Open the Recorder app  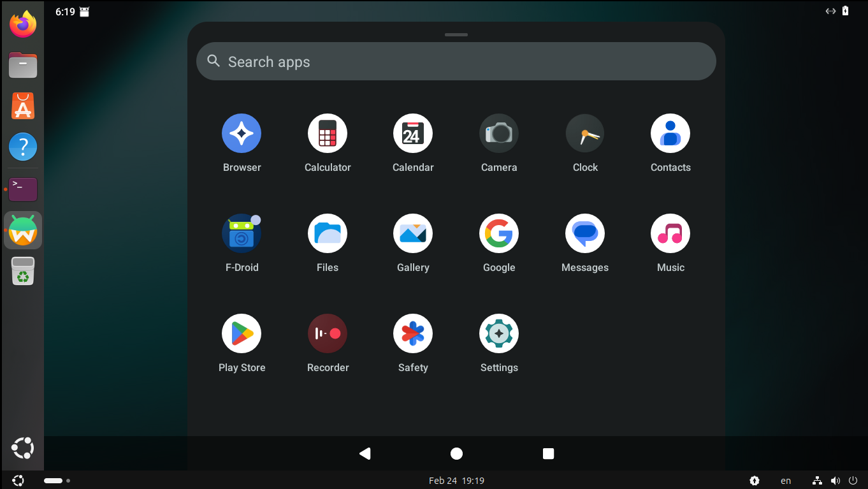(328, 333)
